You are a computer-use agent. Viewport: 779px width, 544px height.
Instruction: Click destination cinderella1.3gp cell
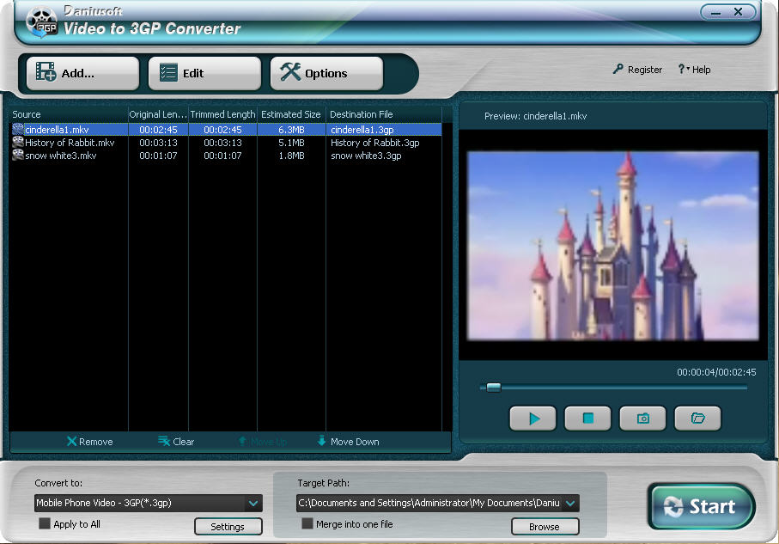362,130
